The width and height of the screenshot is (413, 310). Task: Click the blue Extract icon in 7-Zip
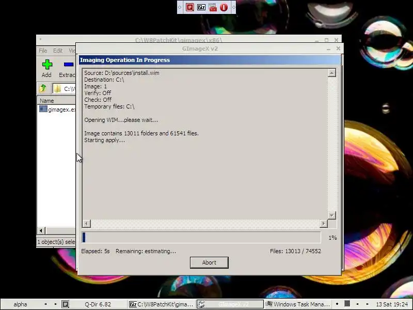pyautogui.click(x=69, y=65)
